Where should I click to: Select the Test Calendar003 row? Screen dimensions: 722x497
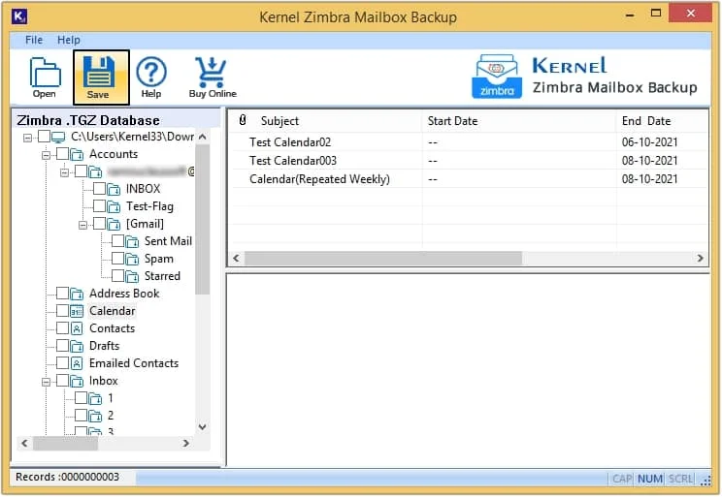(469, 161)
